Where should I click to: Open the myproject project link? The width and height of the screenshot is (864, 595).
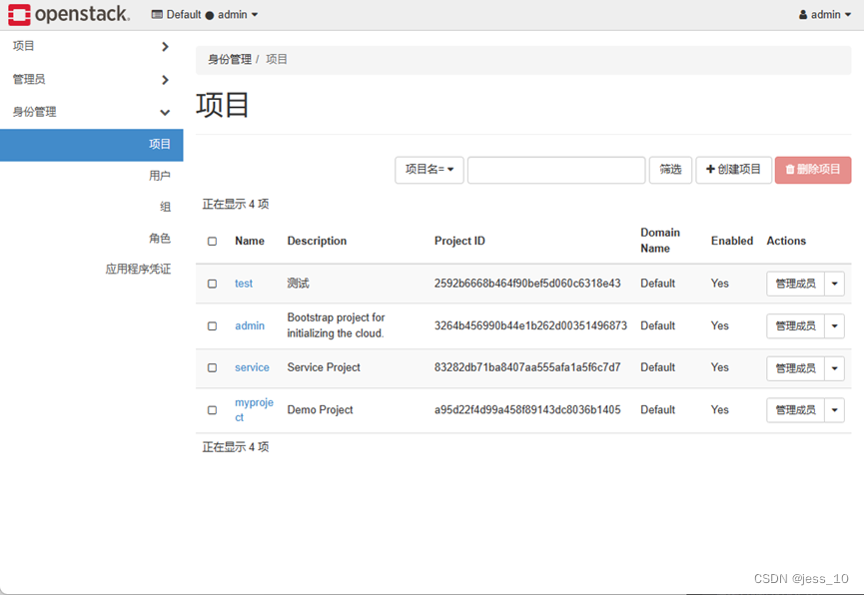point(254,410)
